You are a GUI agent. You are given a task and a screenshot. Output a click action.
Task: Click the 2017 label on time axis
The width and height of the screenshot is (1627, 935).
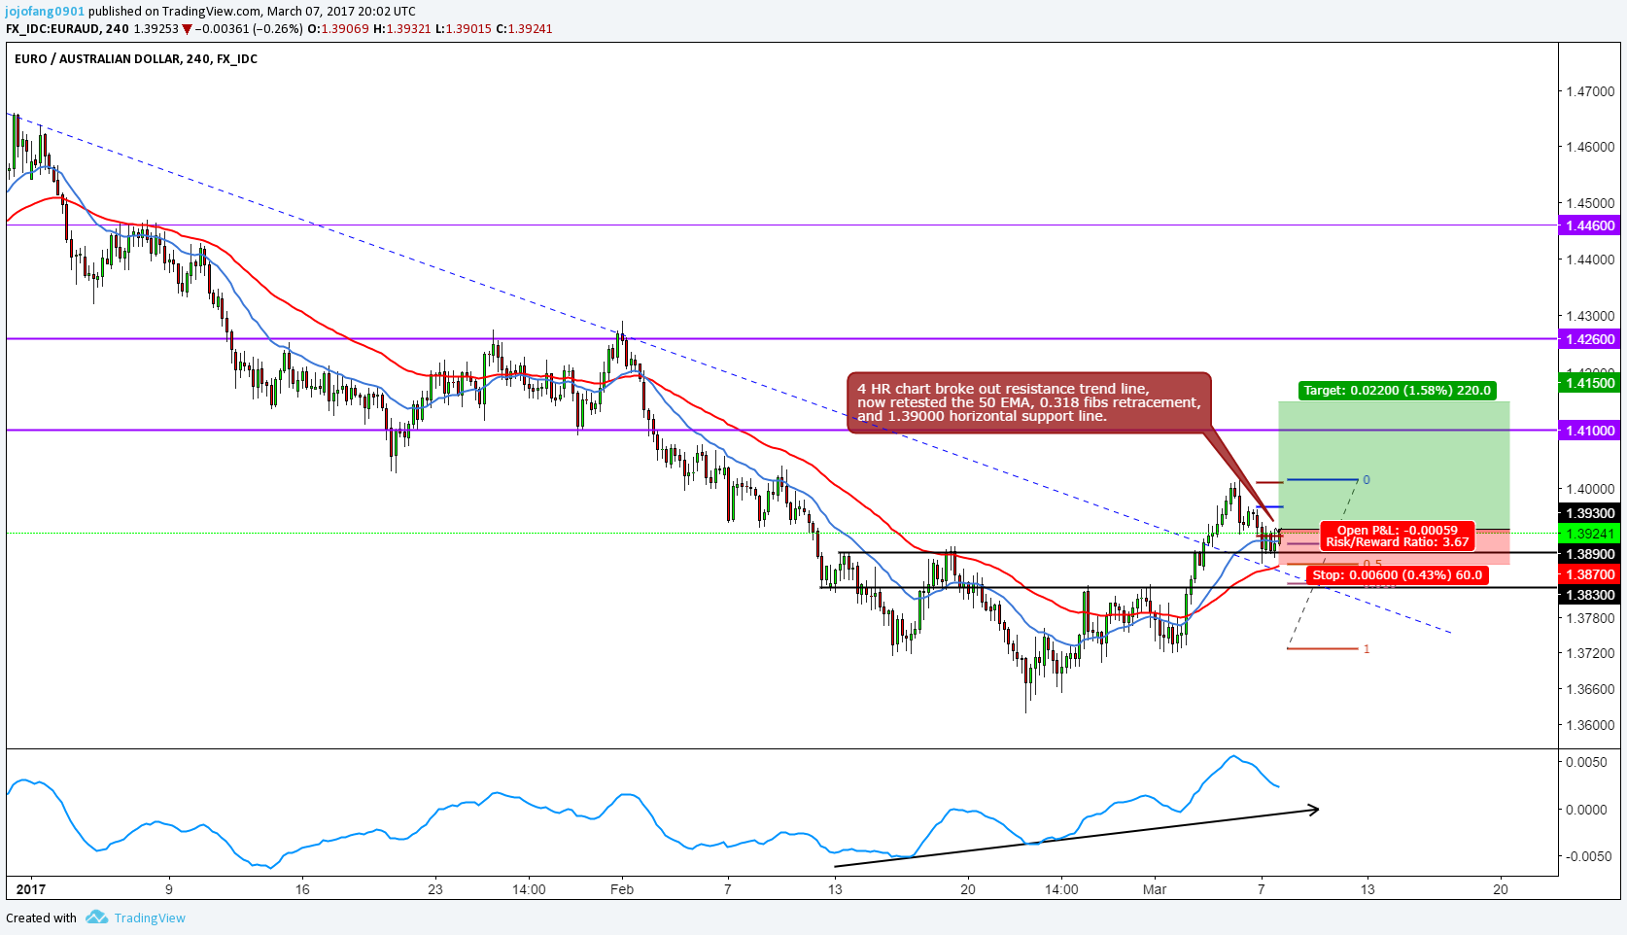pos(31,889)
